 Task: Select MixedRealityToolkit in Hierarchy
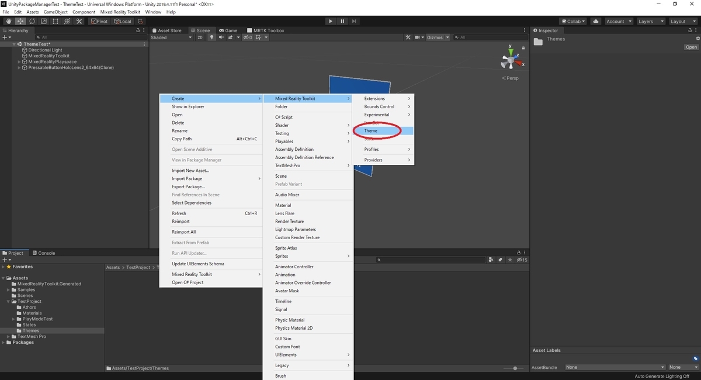pyautogui.click(x=48, y=56)
